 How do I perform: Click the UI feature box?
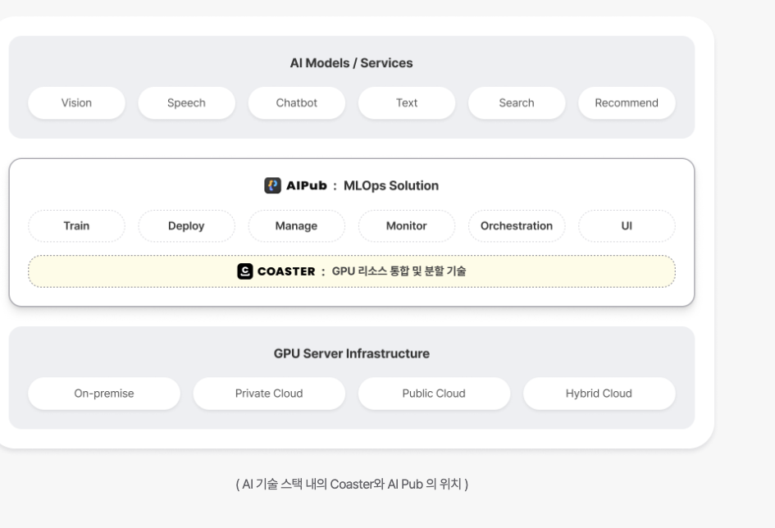click(627, 225)
